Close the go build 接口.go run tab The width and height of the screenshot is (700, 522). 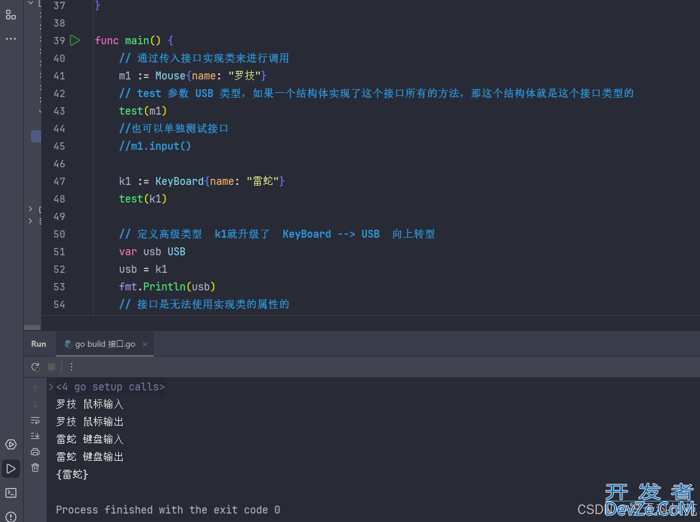pos(144,344)
